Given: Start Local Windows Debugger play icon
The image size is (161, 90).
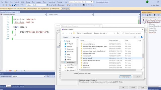Looking at the screenshot, I should pyautogui.click(x=48, y=5).
